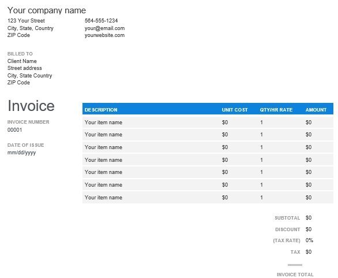Select the 'Your company name' heading
The width and height of the screenshot is (338, 278).
(47, 10)
